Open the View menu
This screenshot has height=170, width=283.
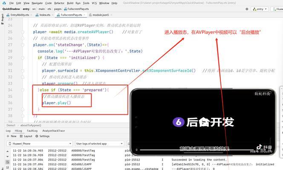[x=26, y=3]
